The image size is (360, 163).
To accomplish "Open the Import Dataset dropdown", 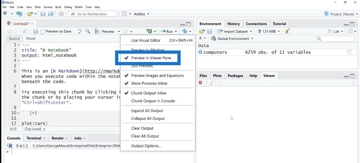I will pyautogui.click(x=234, y=31).
